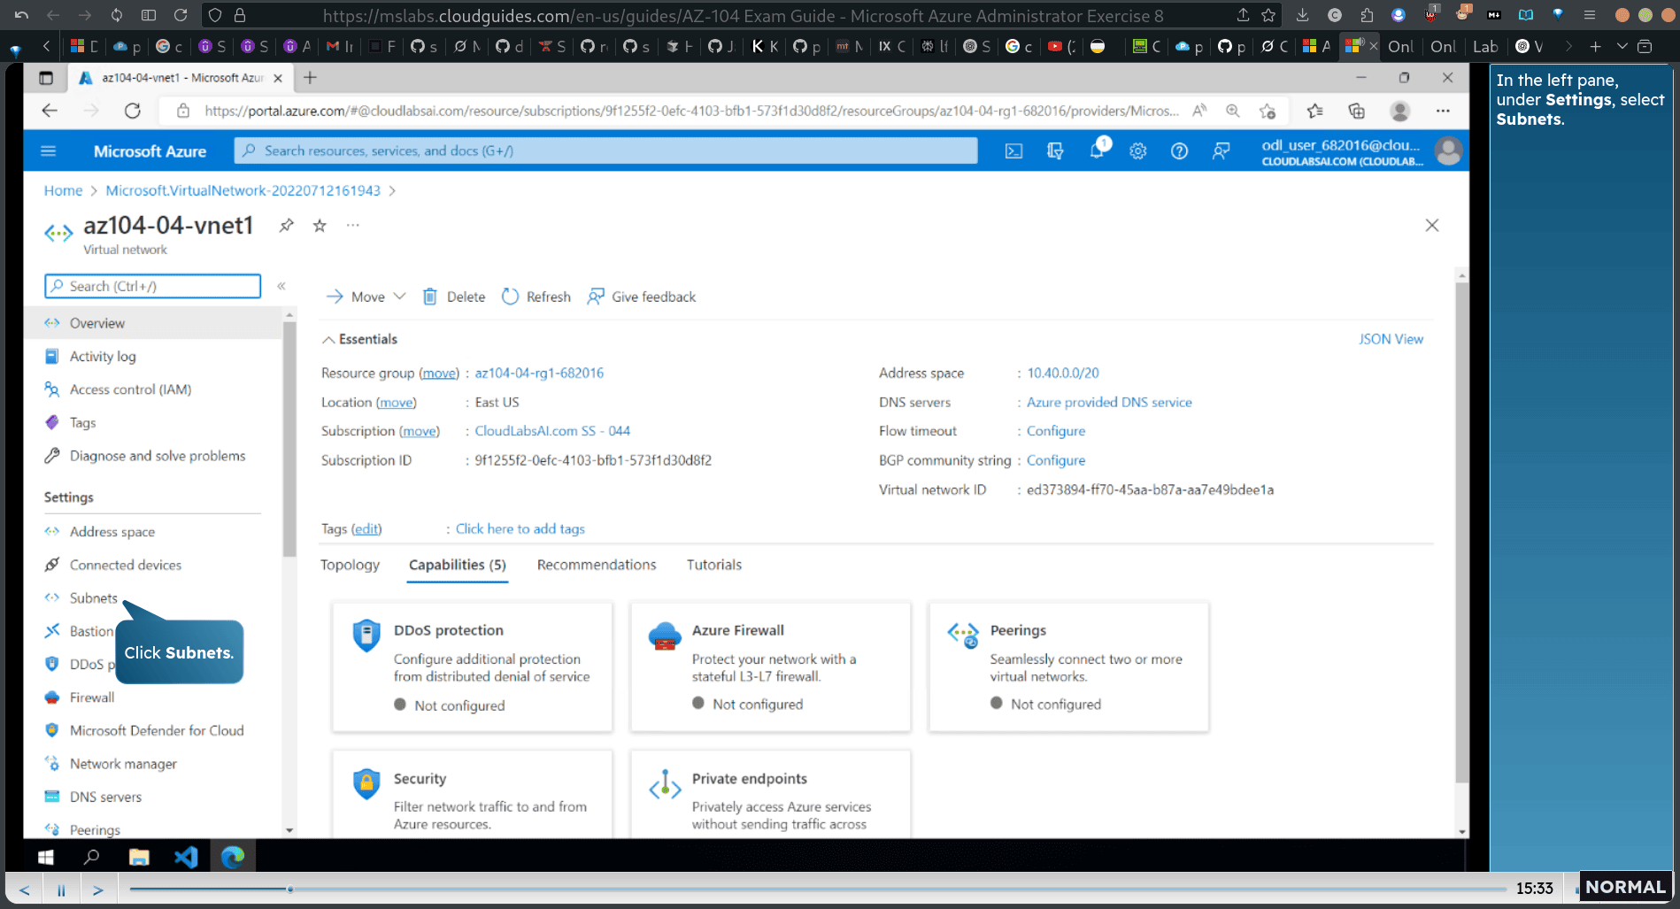Pause the guide playback
This screenshot has height=909, width=1680.
[61, 890]
